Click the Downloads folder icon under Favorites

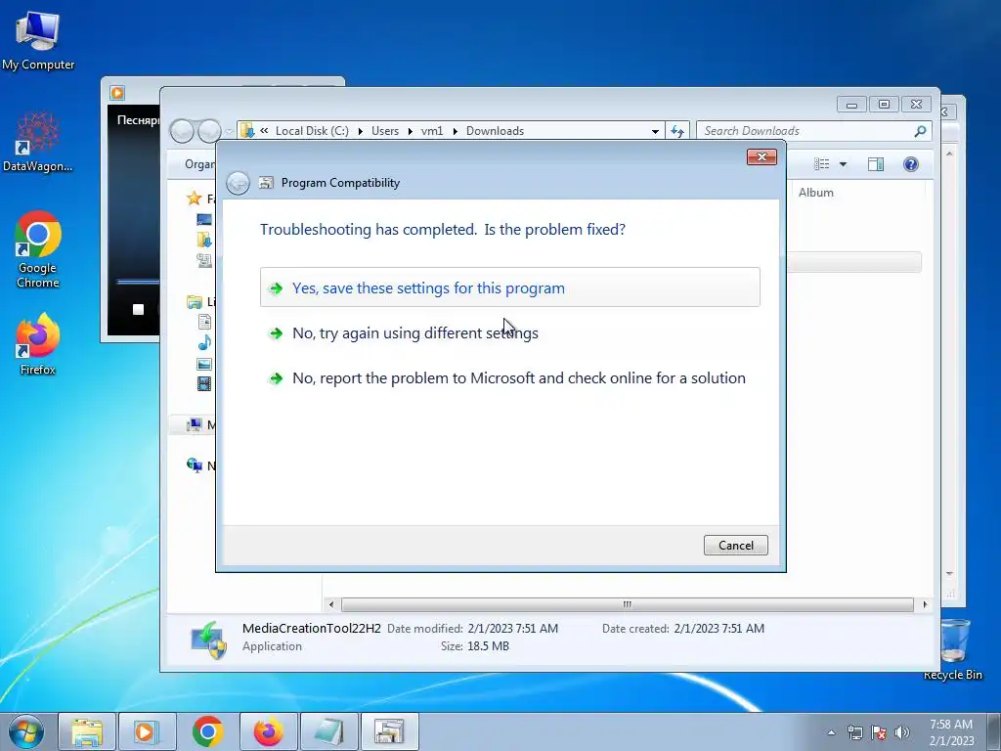(x=204, y=241)
